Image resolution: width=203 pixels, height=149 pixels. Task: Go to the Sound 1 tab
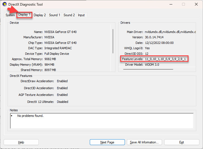click(x=55, y=15)
